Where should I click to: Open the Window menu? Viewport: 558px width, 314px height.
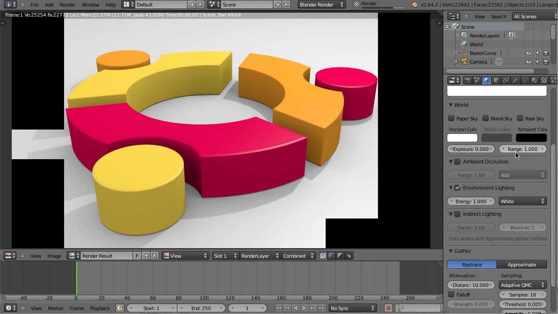(91, 4)
